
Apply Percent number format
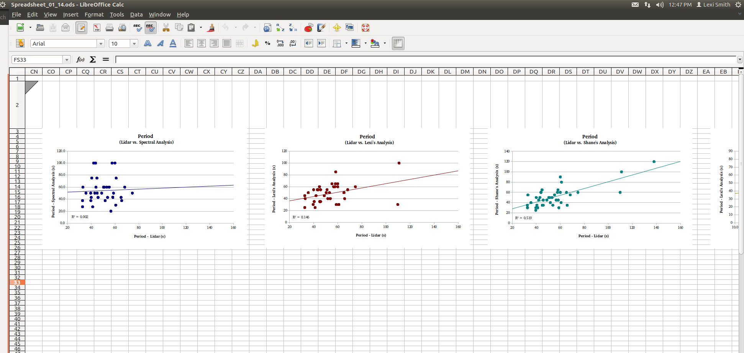click(x=268, y=43)
